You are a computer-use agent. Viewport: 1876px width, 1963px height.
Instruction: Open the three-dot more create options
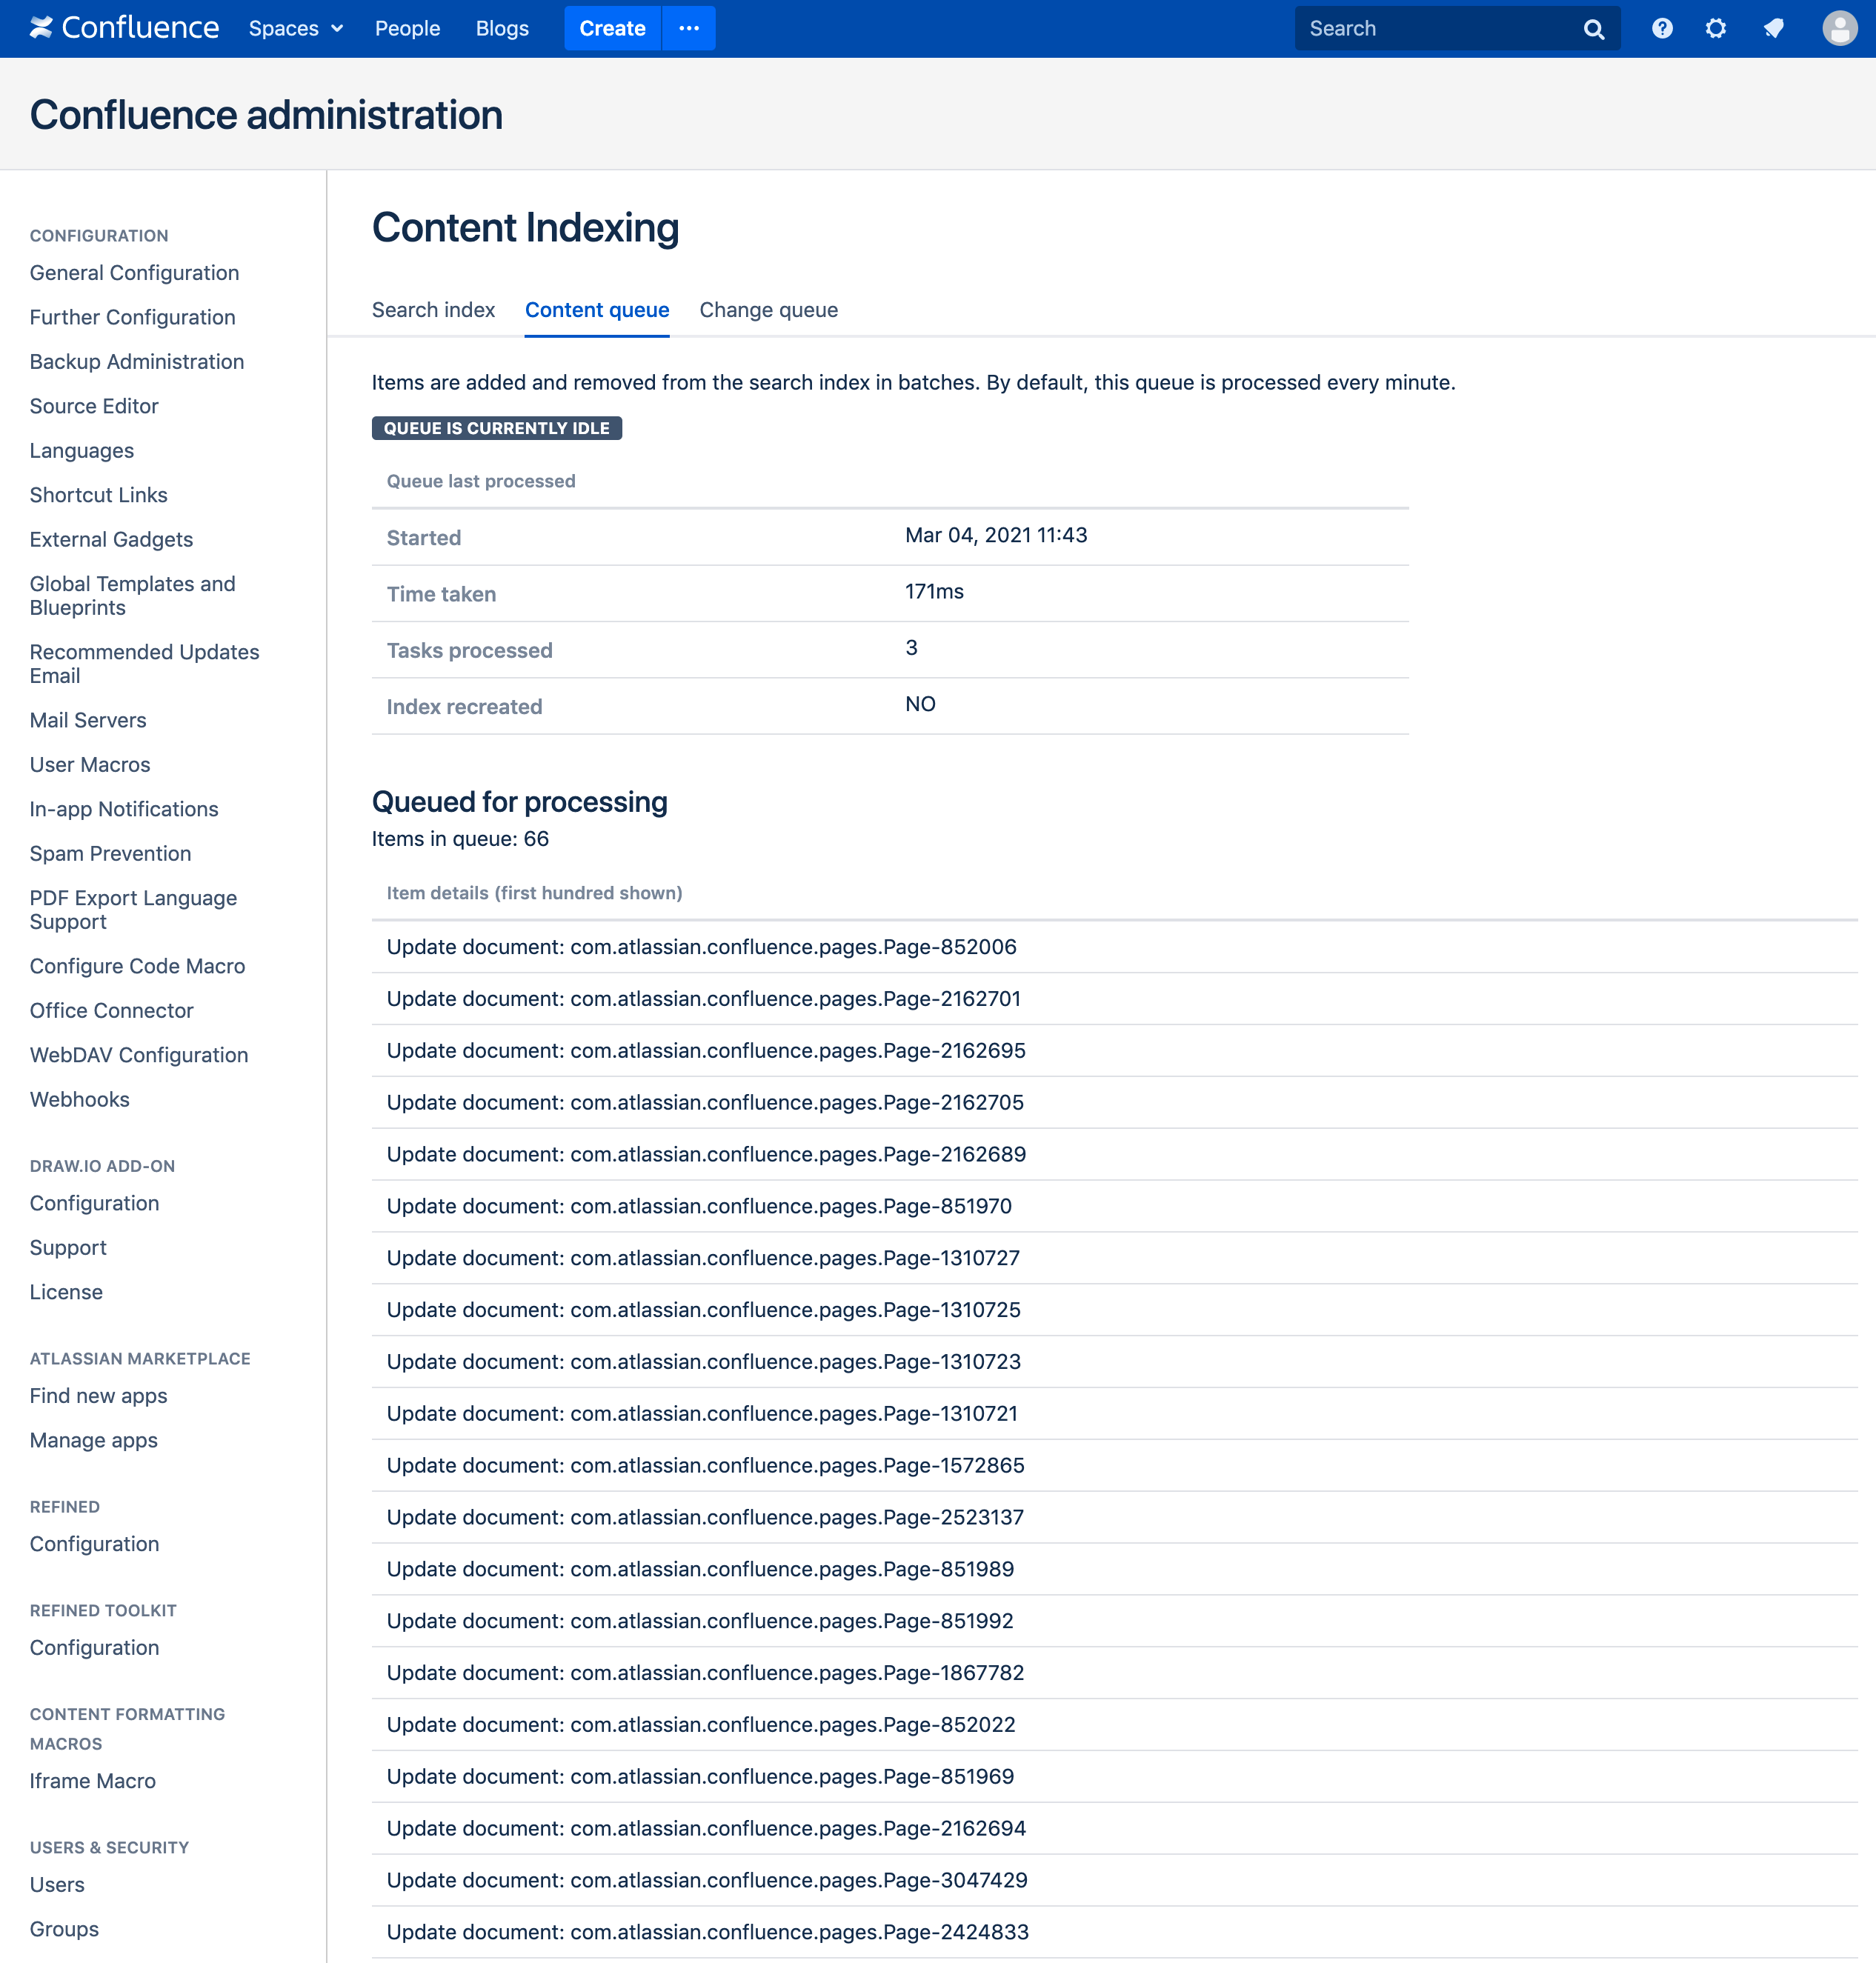[689, 28]
